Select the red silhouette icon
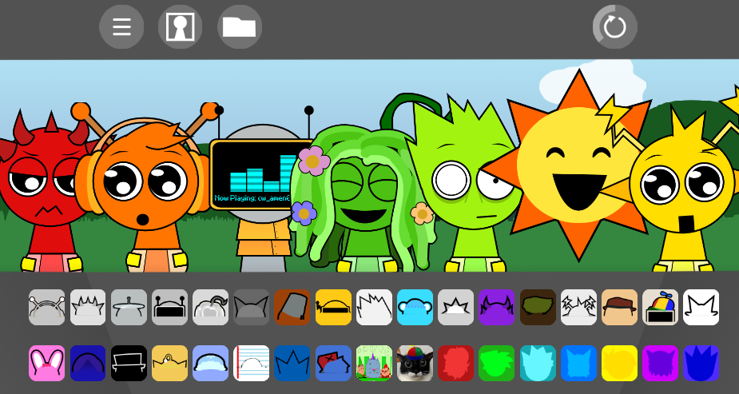 [x=455, y=363]
